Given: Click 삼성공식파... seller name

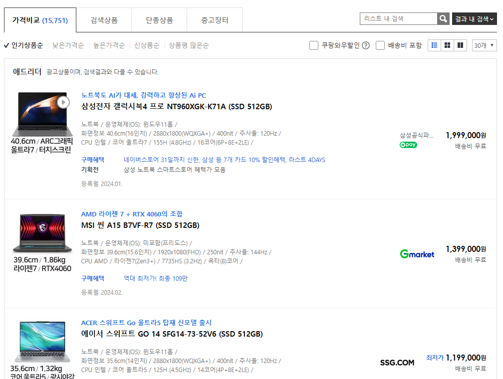Looking at the screenshot, I should [x=416, y=135].
